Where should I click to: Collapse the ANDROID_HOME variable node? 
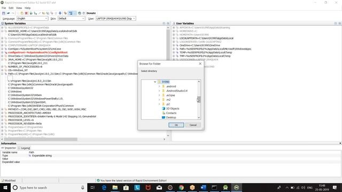[2, 31]
